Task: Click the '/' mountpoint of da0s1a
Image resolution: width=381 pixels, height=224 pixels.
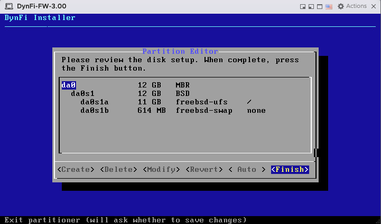Action: click(249, 102)
